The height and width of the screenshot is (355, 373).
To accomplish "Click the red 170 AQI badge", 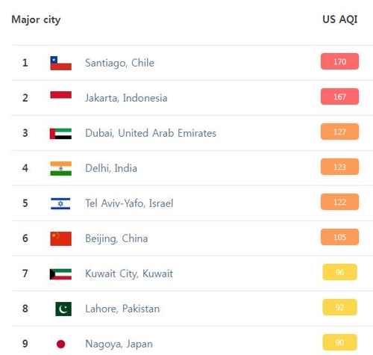I will point(339,61).
